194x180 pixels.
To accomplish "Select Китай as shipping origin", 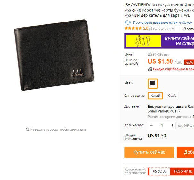I will point(155,95).
